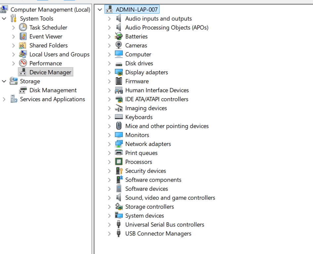Click the Universal Serial Bus controllers icon
The image size is (313, 254).
tap(118, 224)
